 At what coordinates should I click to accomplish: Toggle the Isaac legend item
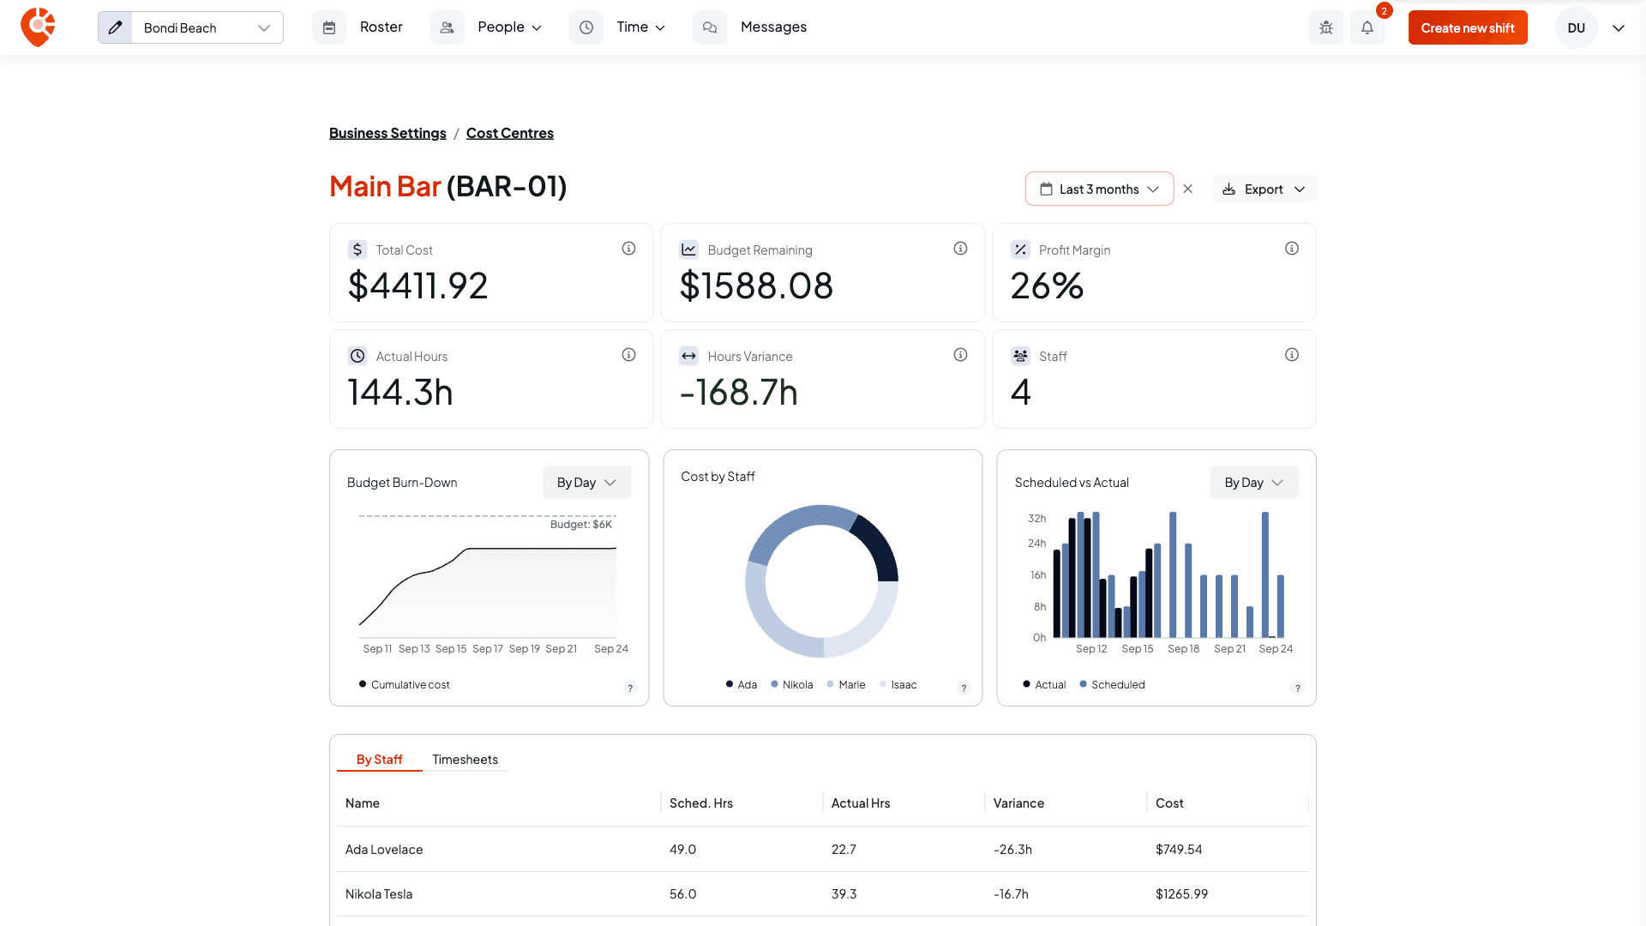(898, 684)
